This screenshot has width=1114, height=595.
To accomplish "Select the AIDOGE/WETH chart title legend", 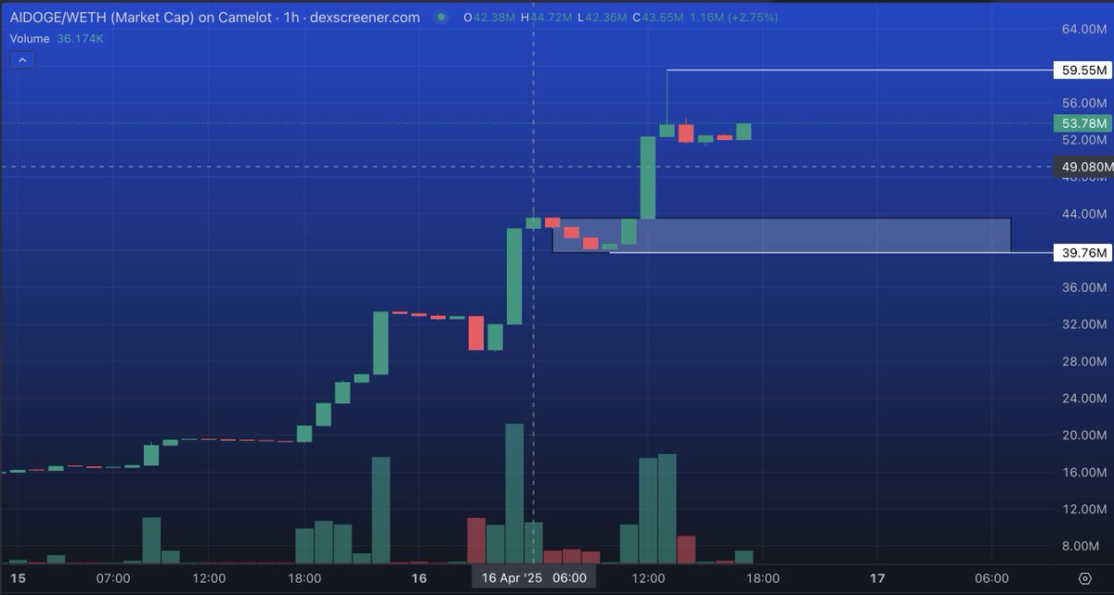I will (214, 18).
